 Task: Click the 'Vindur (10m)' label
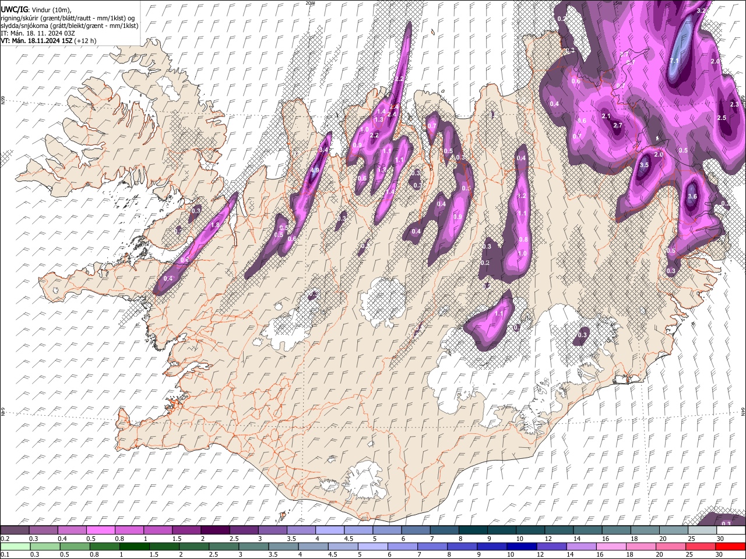(51, 10)
